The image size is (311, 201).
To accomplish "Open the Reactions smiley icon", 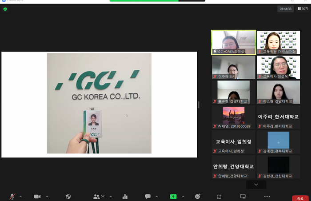I will (198, 196).
